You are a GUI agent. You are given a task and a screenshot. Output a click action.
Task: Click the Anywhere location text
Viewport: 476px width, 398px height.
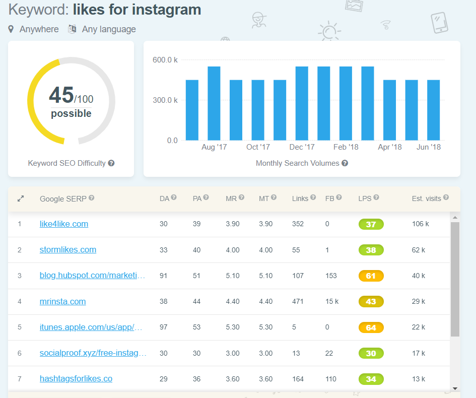(39, 29)
